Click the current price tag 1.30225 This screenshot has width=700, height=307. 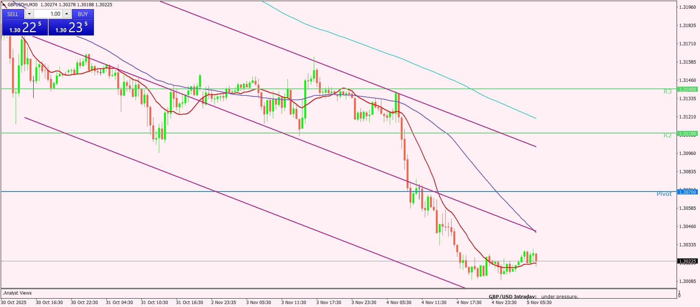pyautogui.click(x=687, y=261)
